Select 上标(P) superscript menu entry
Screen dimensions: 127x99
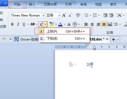(x=64, y=31)
